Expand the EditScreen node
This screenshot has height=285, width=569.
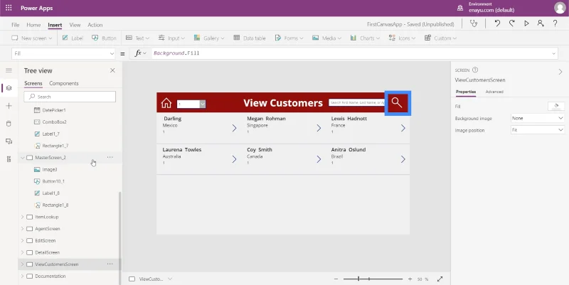point(23,241)
